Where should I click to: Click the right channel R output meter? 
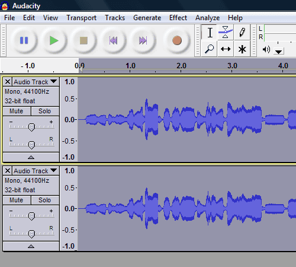coord(280,37)
